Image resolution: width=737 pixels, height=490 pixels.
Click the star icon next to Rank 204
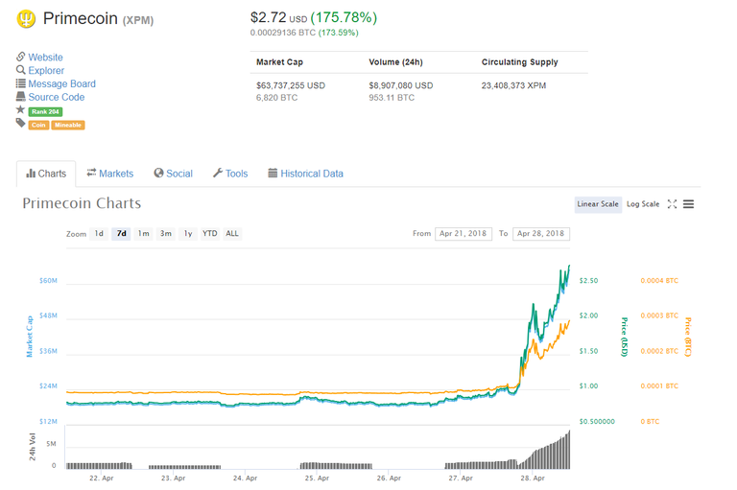click(20, 109)
